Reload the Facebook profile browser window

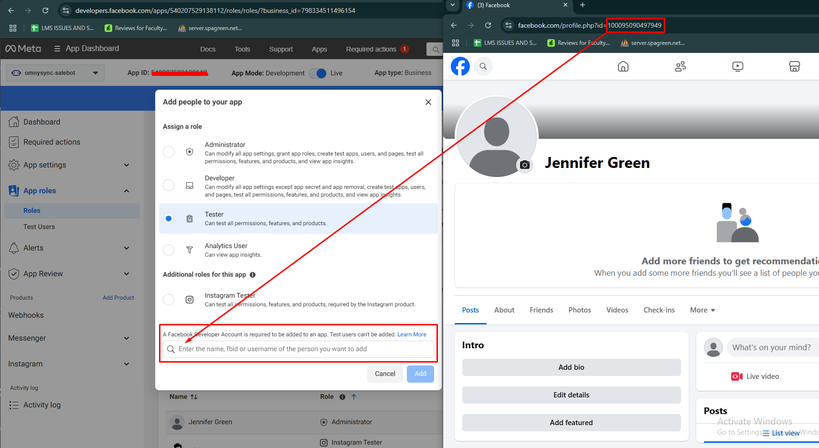click(x=488, y=25)
